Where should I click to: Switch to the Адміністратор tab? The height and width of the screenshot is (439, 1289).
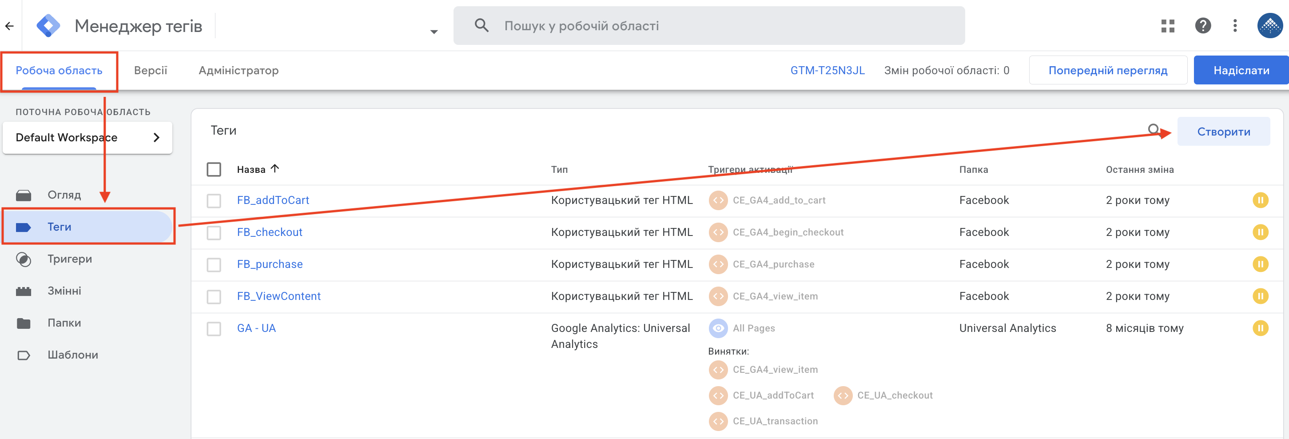pos(239,71)
